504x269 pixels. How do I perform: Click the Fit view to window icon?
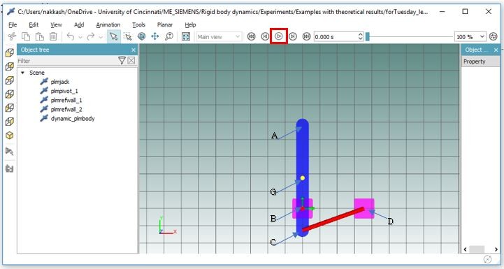(x=186, y=36)
